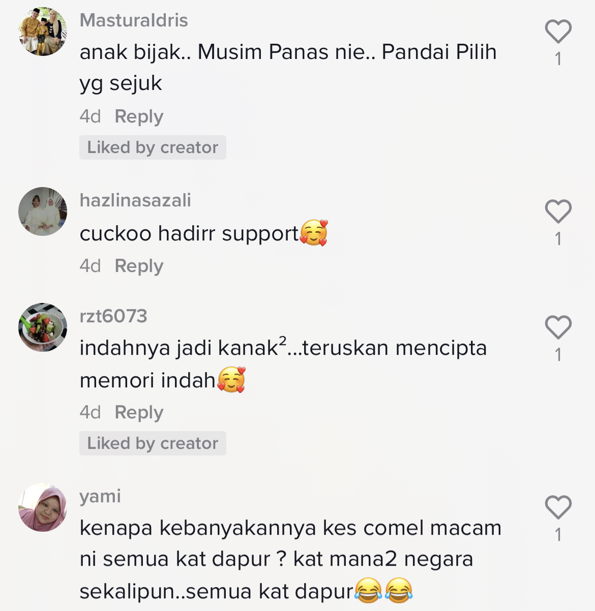Image resolution: width=595 pixels, height=611 pixels.
Task: Tap the Liked by creator badge under rzt6073
Action: point(153,443)
